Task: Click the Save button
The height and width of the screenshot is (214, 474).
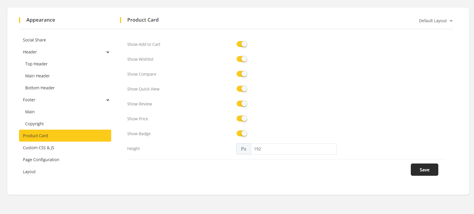Action: 424,170
